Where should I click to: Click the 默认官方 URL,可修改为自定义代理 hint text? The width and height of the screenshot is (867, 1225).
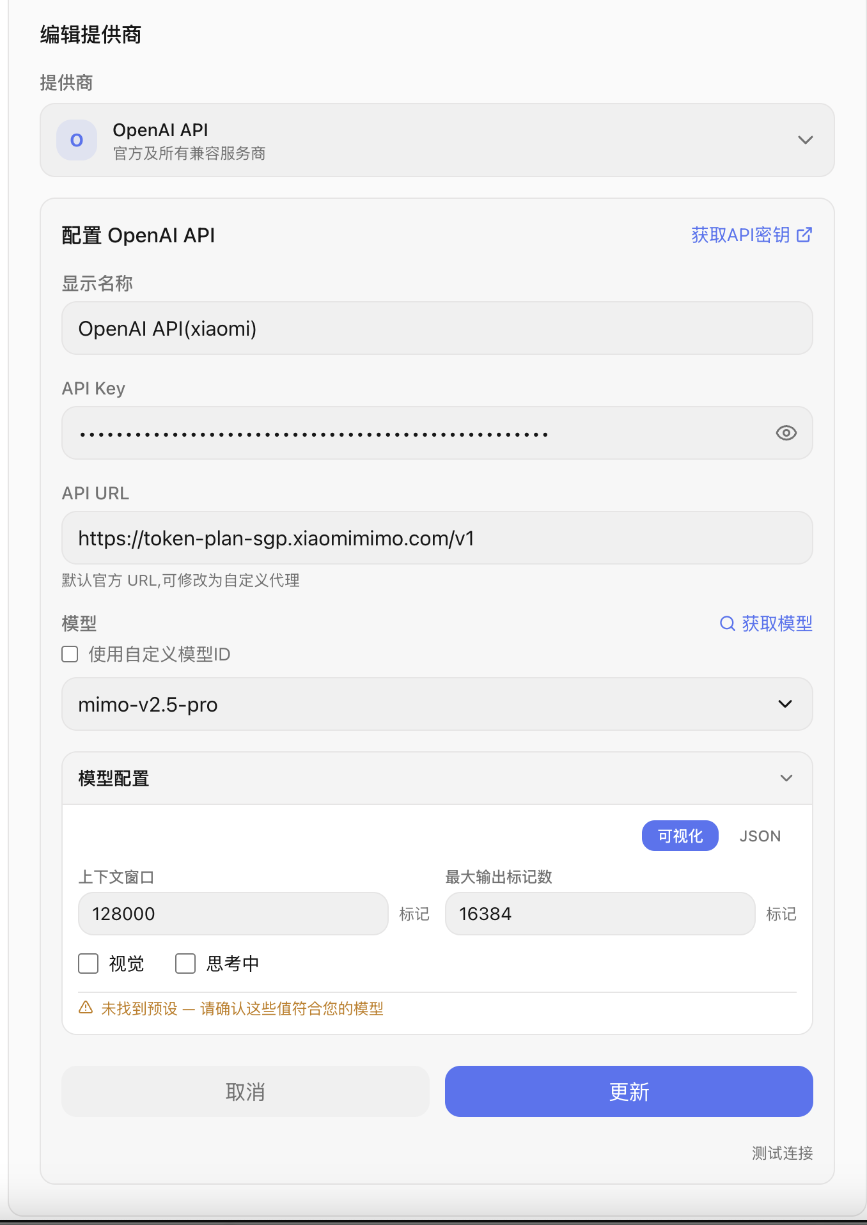(181, 580)
